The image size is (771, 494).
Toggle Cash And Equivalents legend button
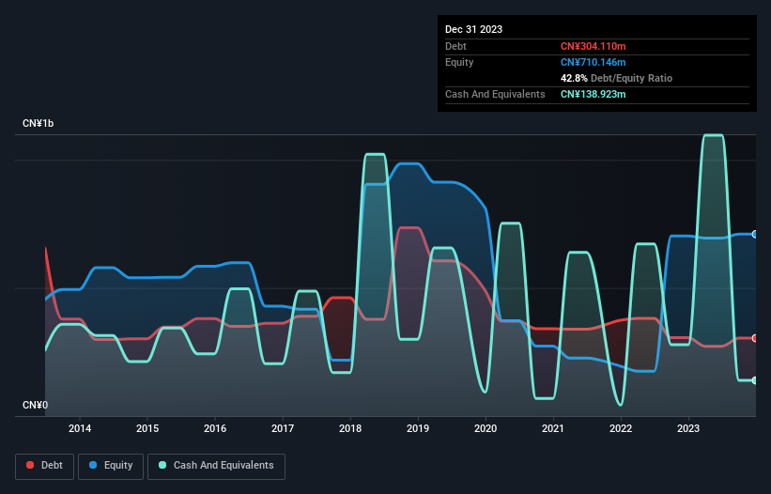pos(216,466)
